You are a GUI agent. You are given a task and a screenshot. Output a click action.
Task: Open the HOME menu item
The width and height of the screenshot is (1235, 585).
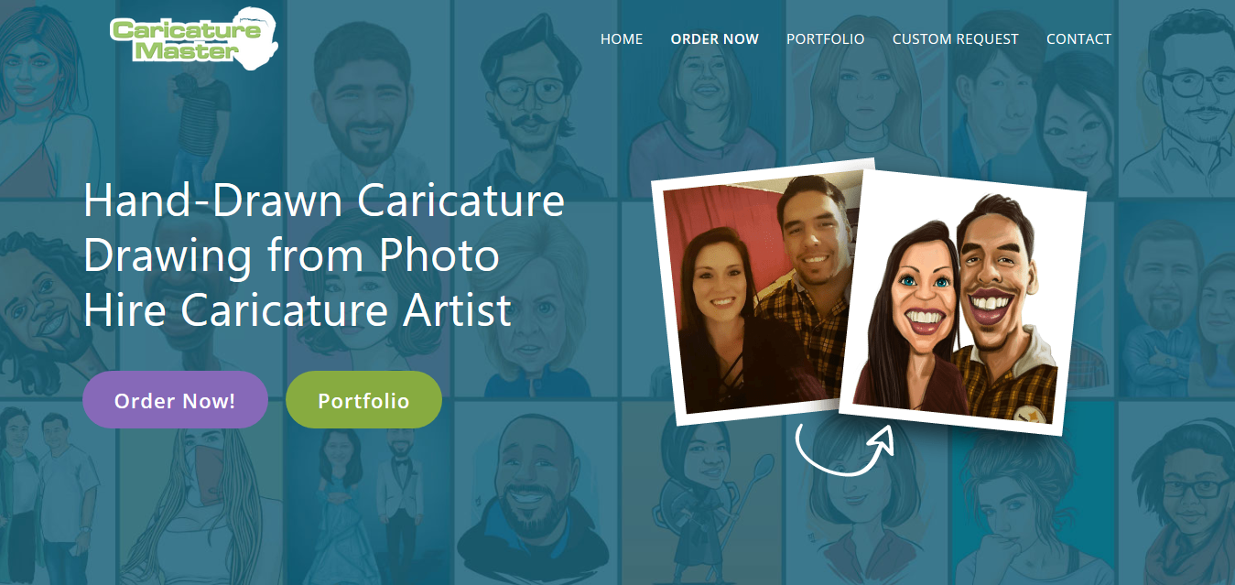pyautogui.click(x=622, y=39)
